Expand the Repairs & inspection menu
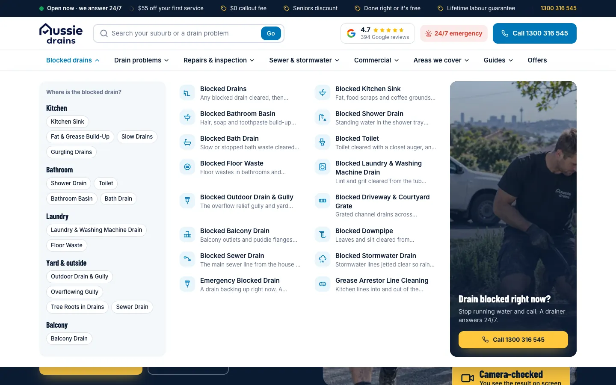This screenshot has width=616, height=385. tap(219, 60)
